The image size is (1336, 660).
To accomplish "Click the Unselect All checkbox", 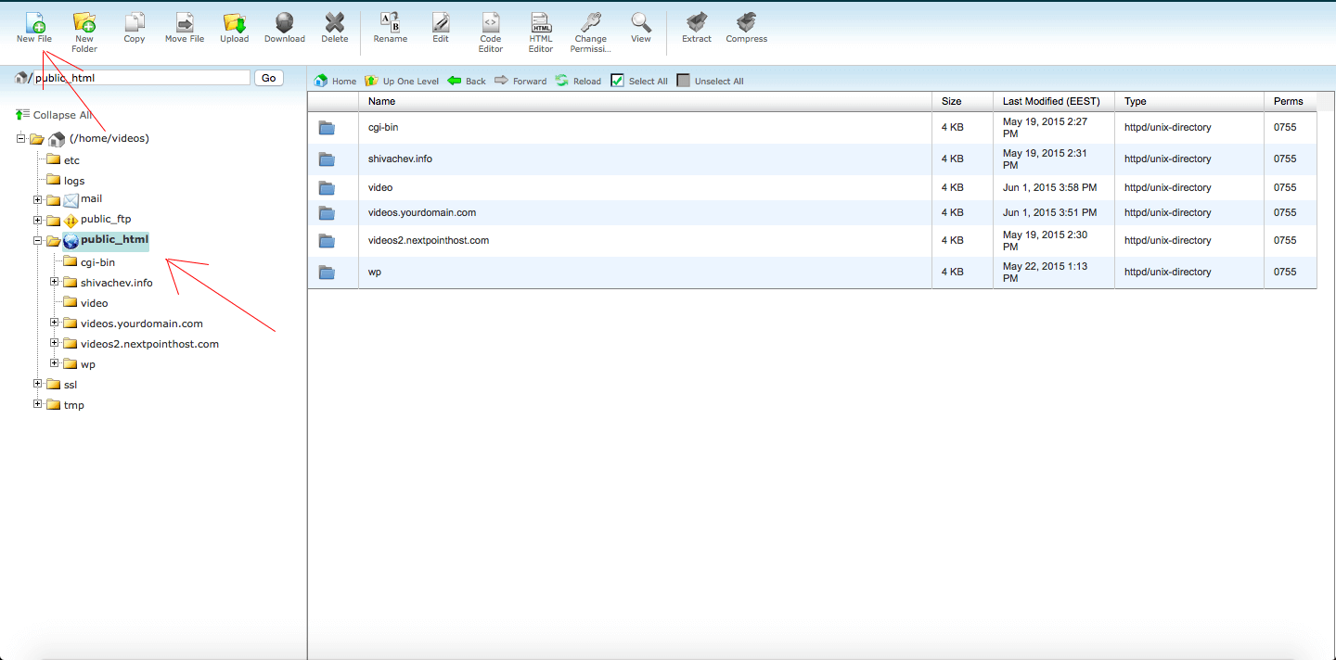I will (684, 81).
